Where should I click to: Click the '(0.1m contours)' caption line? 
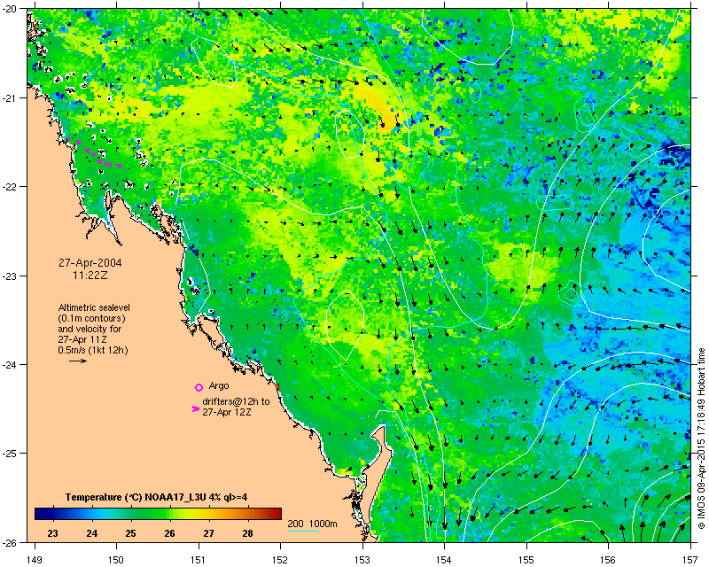coord(92,318)
